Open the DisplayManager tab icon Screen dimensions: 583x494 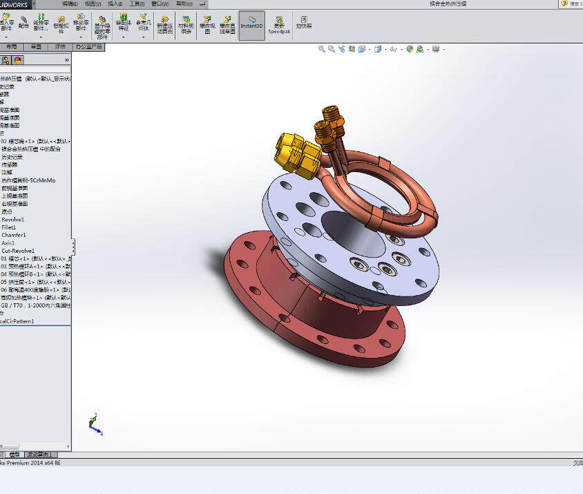pos(17,60)
